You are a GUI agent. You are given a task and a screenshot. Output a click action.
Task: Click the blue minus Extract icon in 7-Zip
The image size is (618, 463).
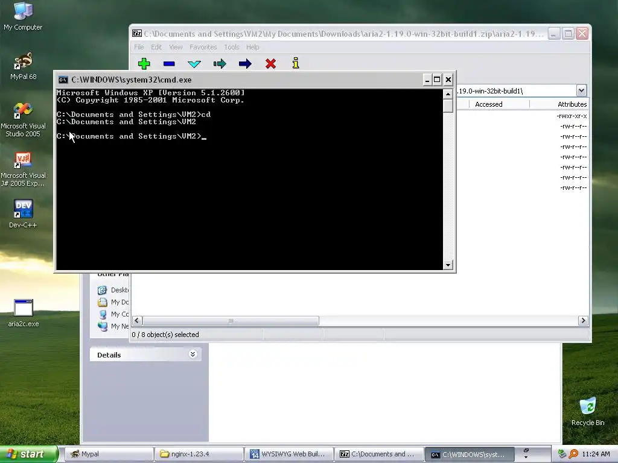pos(169,64)
